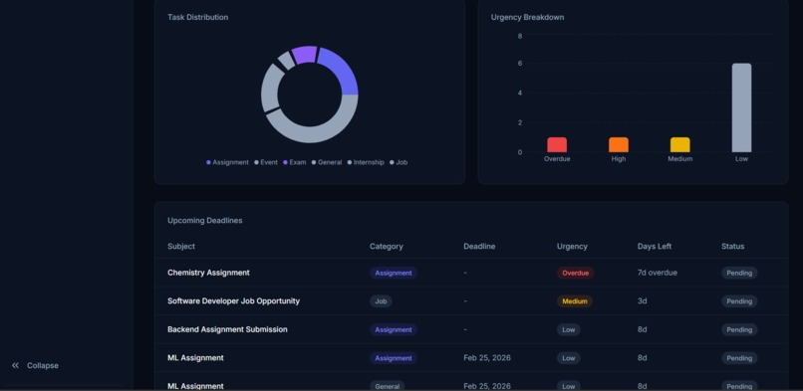Click the 8 tick on urgency chart axis
Screen dimensions: 803x391
pos(520,36)
